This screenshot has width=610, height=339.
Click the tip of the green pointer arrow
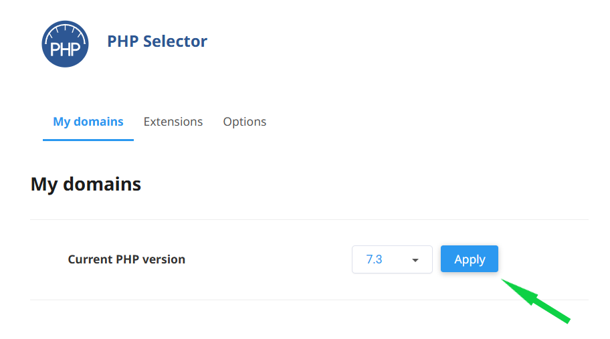[504, 280]
